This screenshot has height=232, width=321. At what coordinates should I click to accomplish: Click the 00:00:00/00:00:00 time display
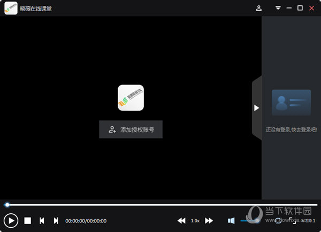[86, 221]
